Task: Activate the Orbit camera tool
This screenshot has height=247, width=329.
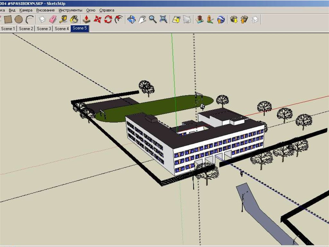Action: pyautogui.click(x=131, y=19)
